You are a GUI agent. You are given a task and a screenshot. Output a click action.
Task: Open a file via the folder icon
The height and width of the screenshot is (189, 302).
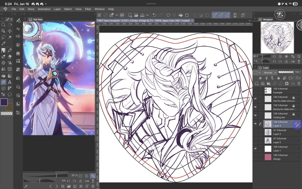pyautogui.click(x=136, y=15)
